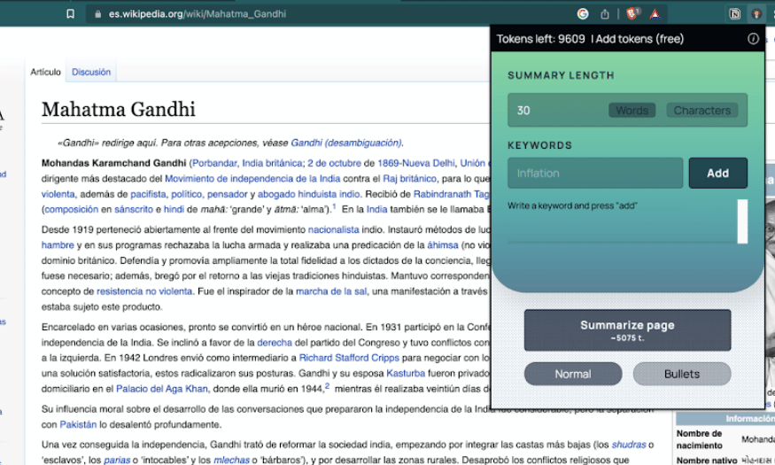775x465 pixels.
Task: Click the Tokens left: 9609 text
Action: coord(540,39)
